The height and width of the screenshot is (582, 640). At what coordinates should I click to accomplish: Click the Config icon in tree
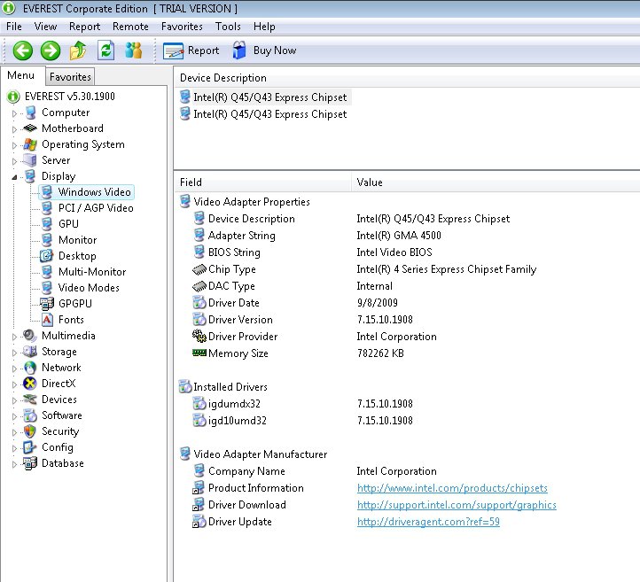click(x=30, y=447)
